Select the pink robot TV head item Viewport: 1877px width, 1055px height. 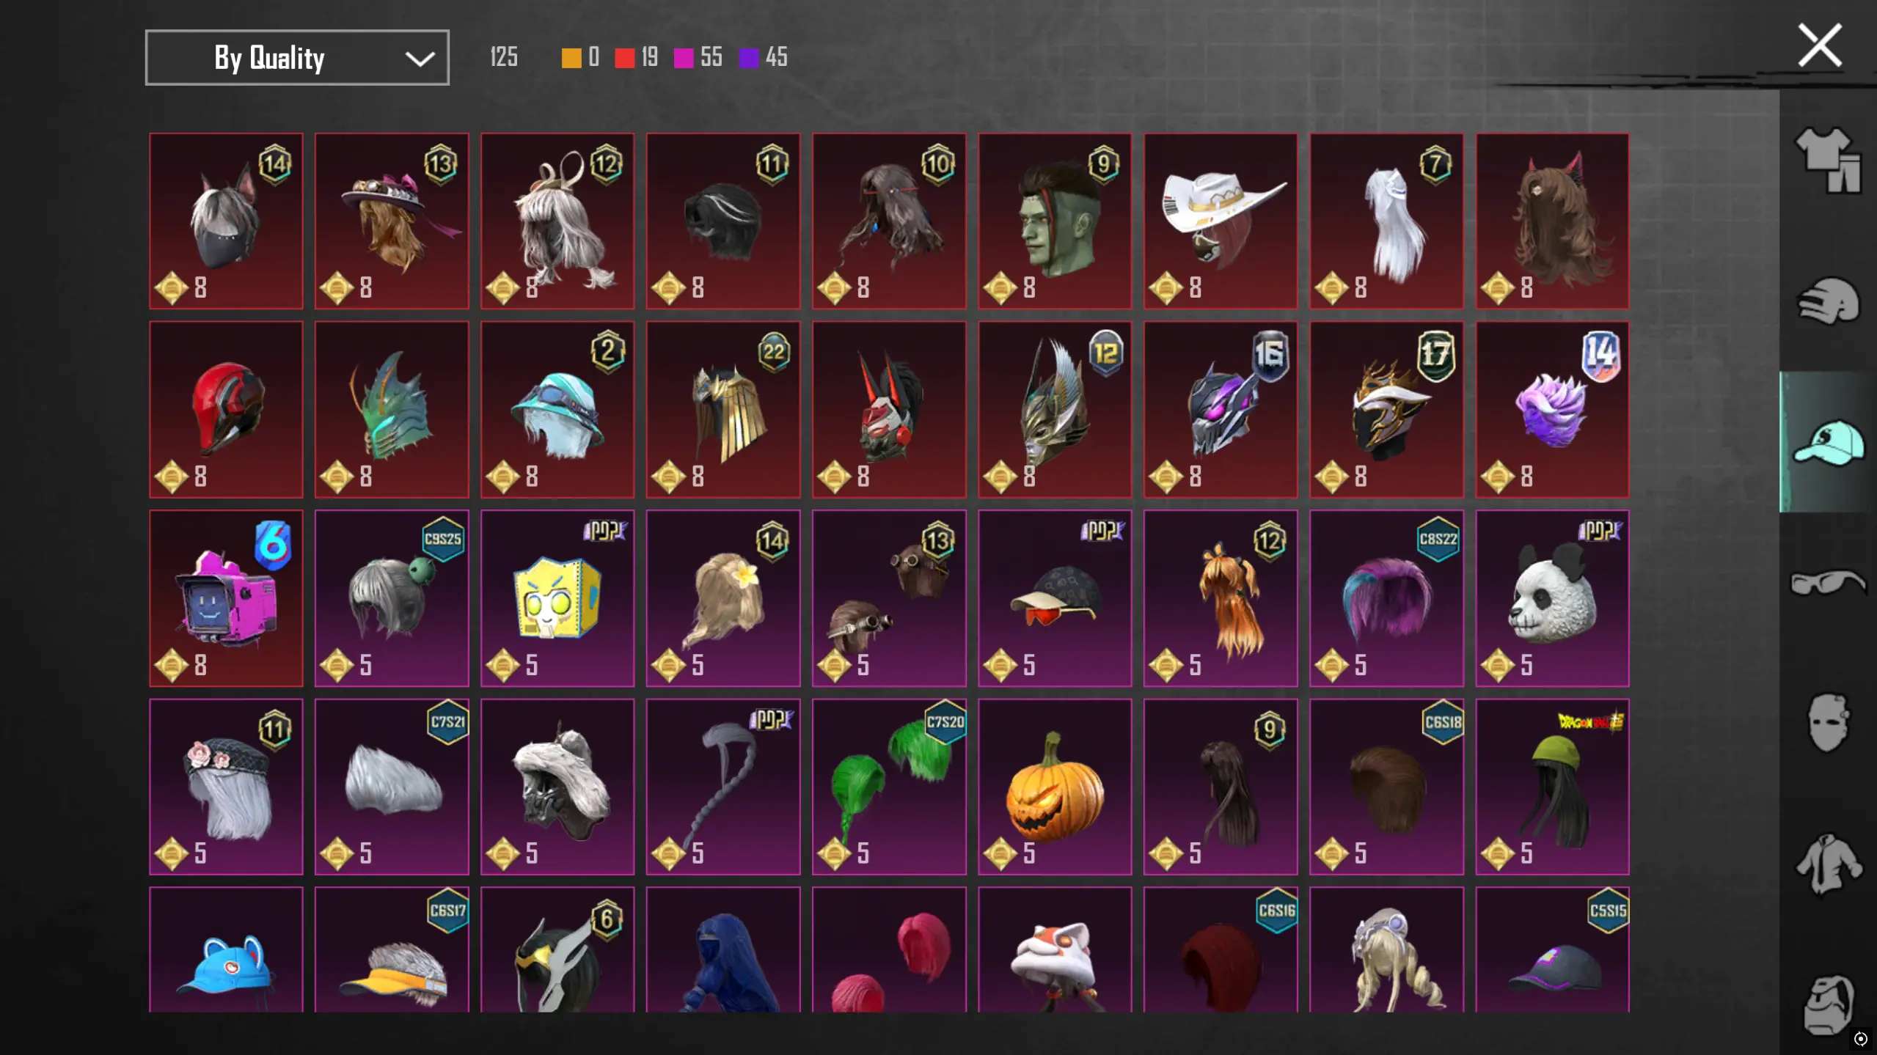point(226,598)
